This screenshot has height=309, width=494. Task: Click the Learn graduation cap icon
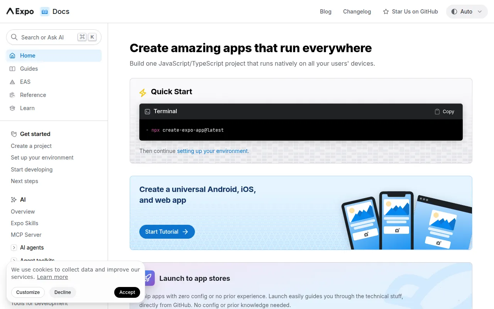13,108
